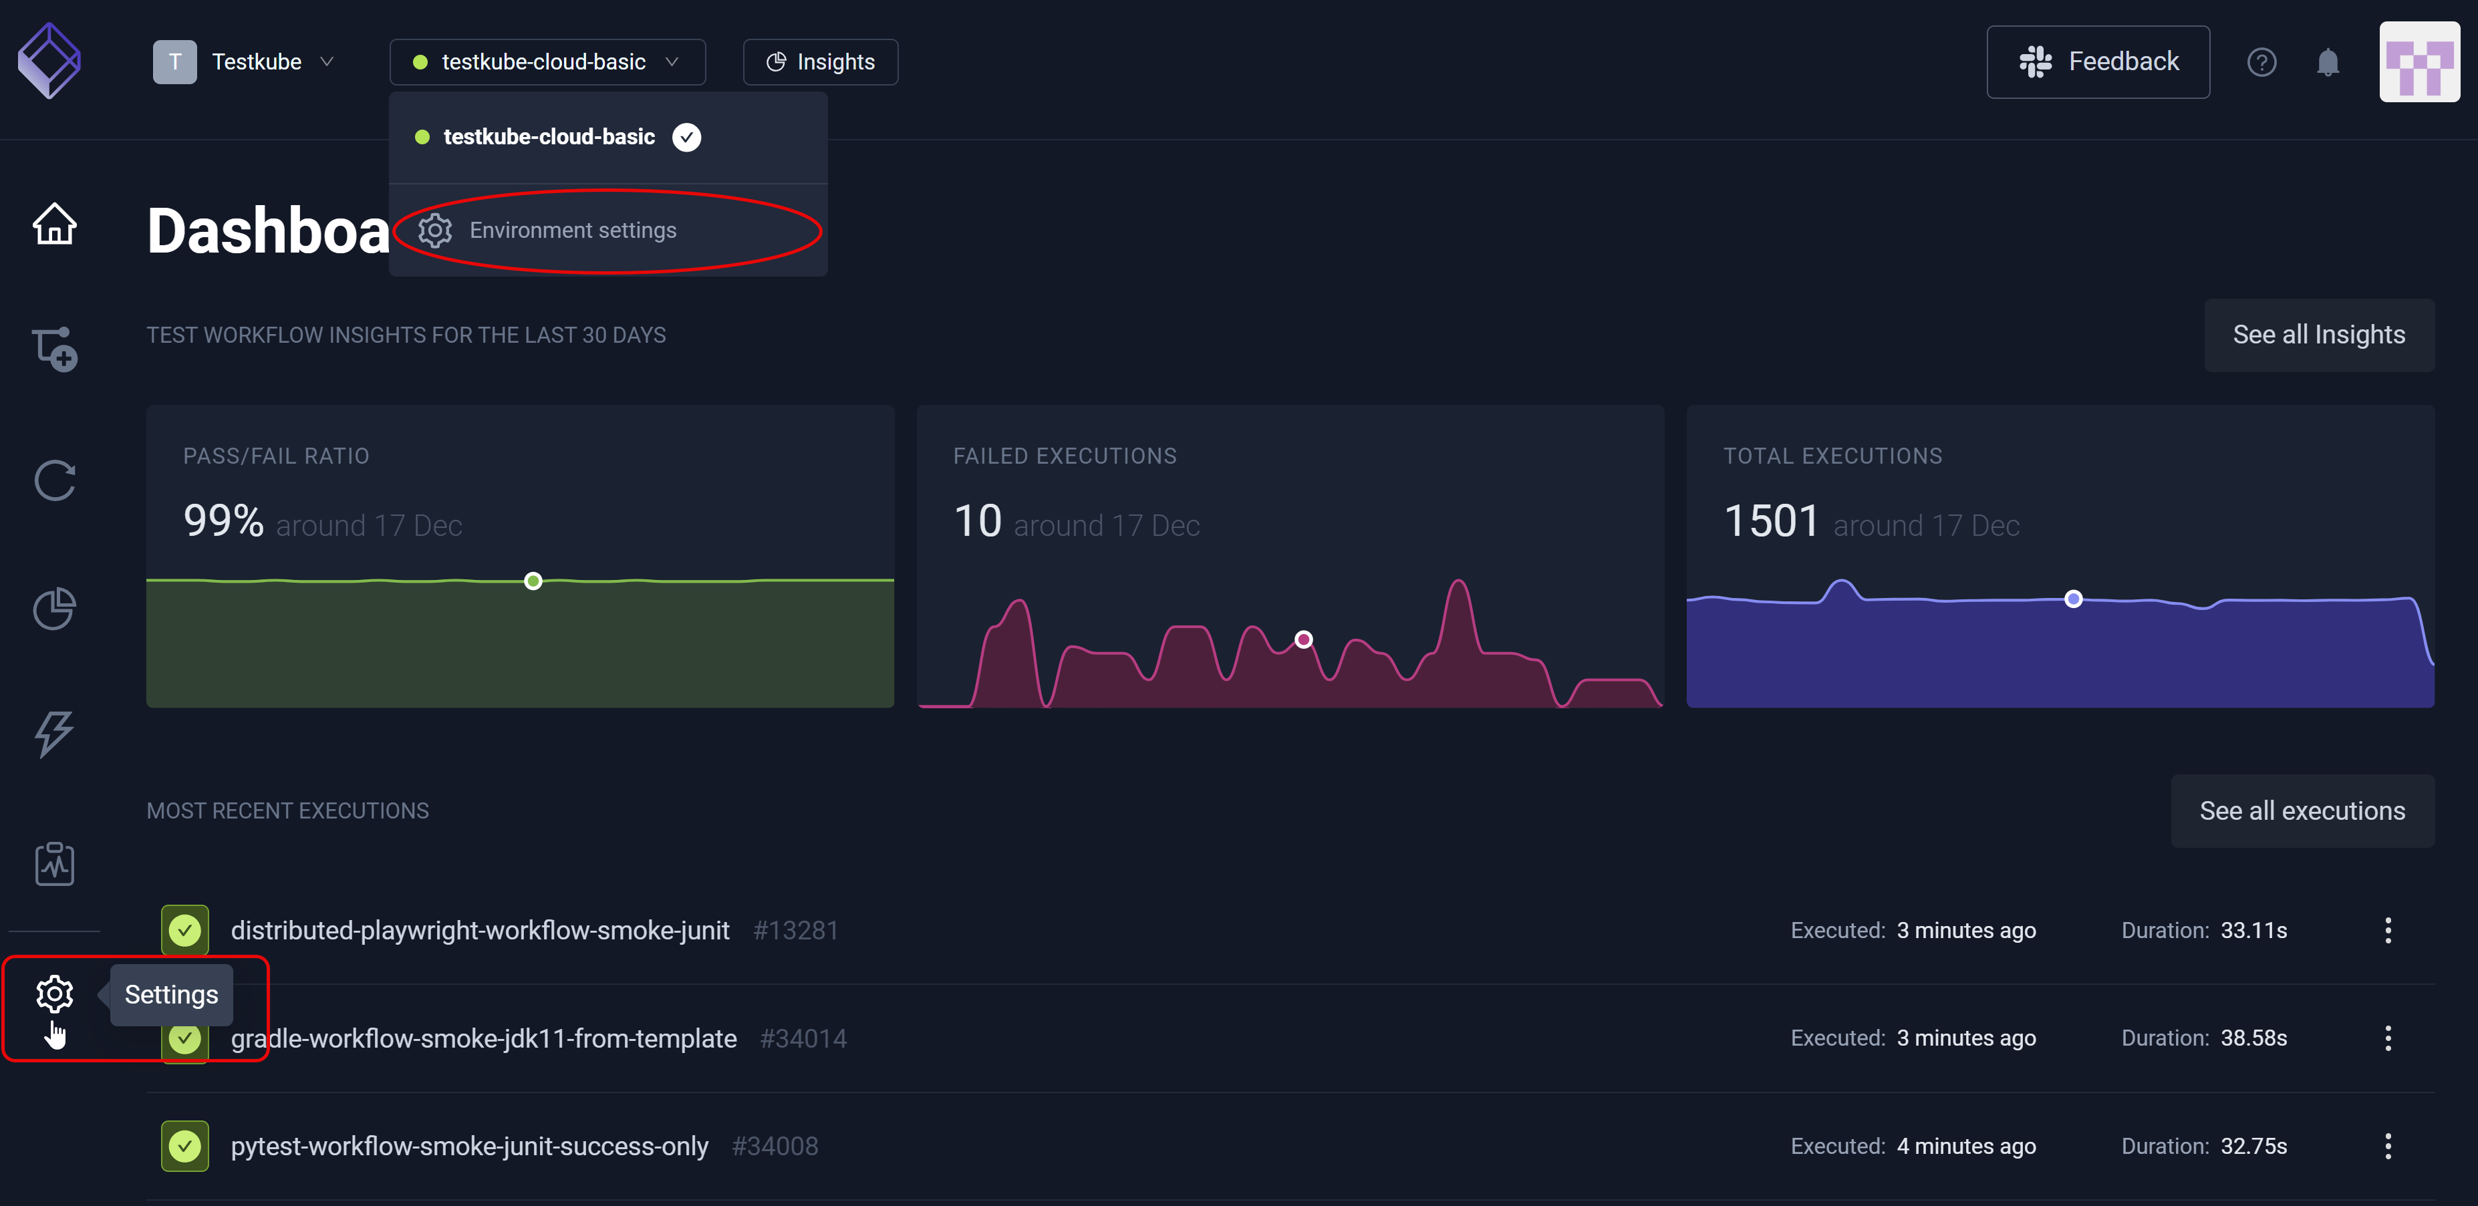This screenshot has width=2478, height=1206.
Task: Click the See all executions button
Action: click(x=2302, y=810)
